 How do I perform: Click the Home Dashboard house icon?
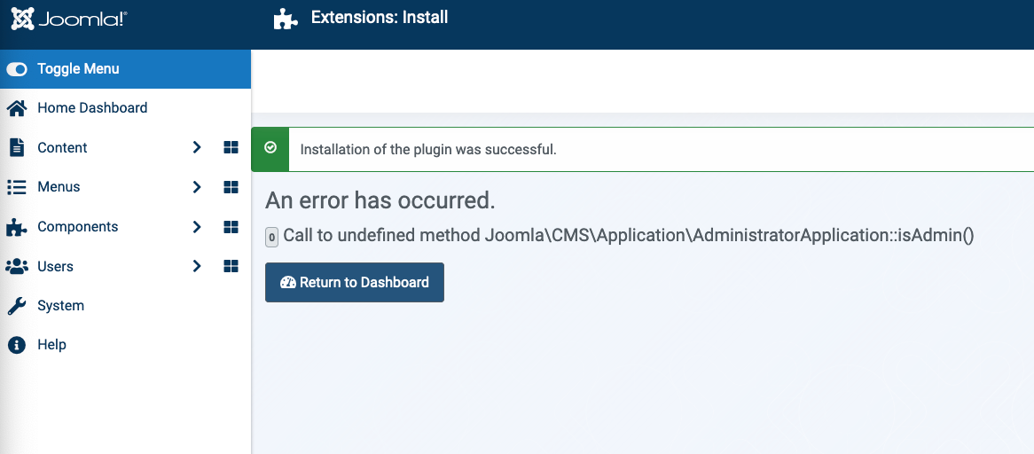[16, 108]
